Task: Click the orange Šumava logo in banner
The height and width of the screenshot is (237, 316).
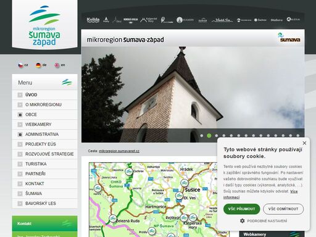Action: coord(289,38)
